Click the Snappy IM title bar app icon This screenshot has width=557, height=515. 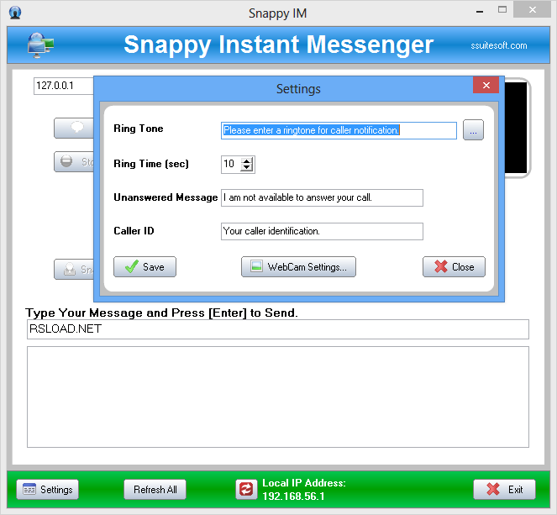pyautogui.click(x=15, y=13)
